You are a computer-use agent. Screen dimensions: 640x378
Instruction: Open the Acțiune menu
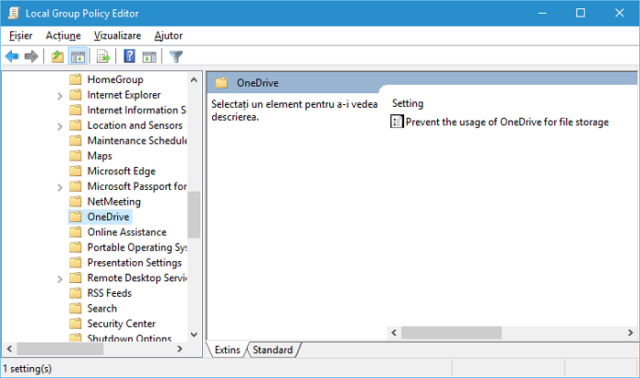pyautogui.click(x=63, y=36)
